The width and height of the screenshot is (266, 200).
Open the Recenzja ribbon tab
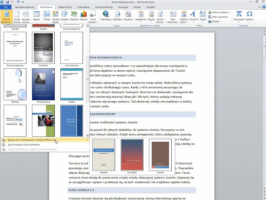coord(123,7)
